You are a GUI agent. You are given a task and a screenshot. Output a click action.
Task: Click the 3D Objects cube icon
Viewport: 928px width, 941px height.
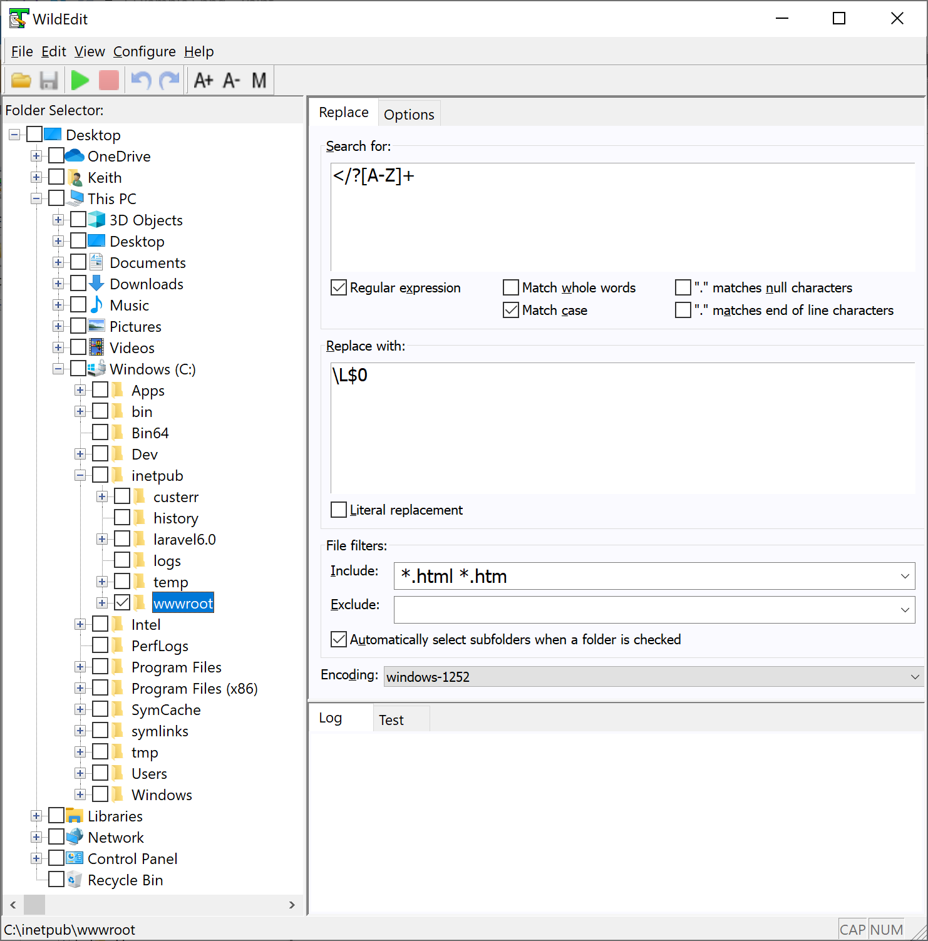(96, 219)
